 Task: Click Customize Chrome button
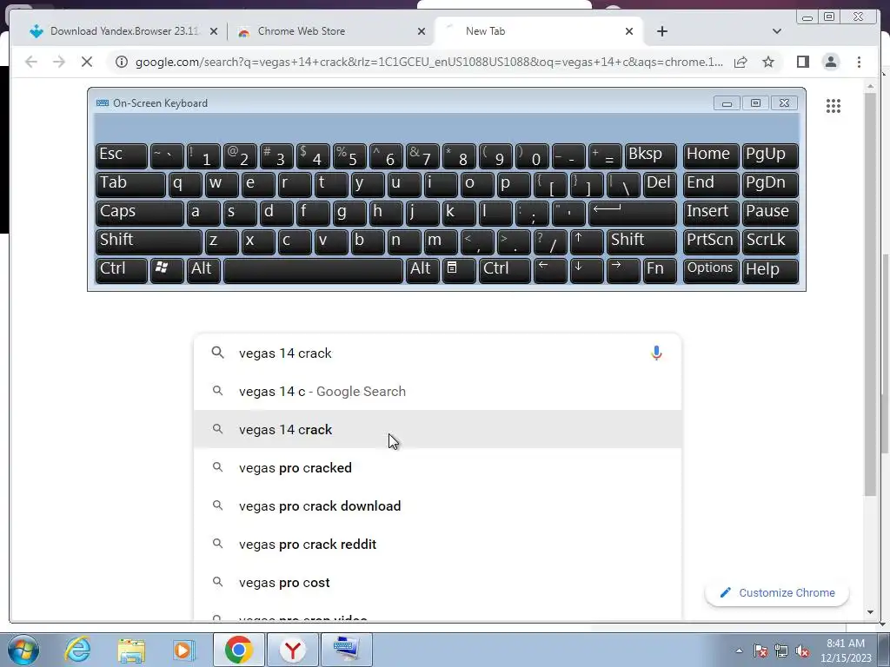point(776,592)
